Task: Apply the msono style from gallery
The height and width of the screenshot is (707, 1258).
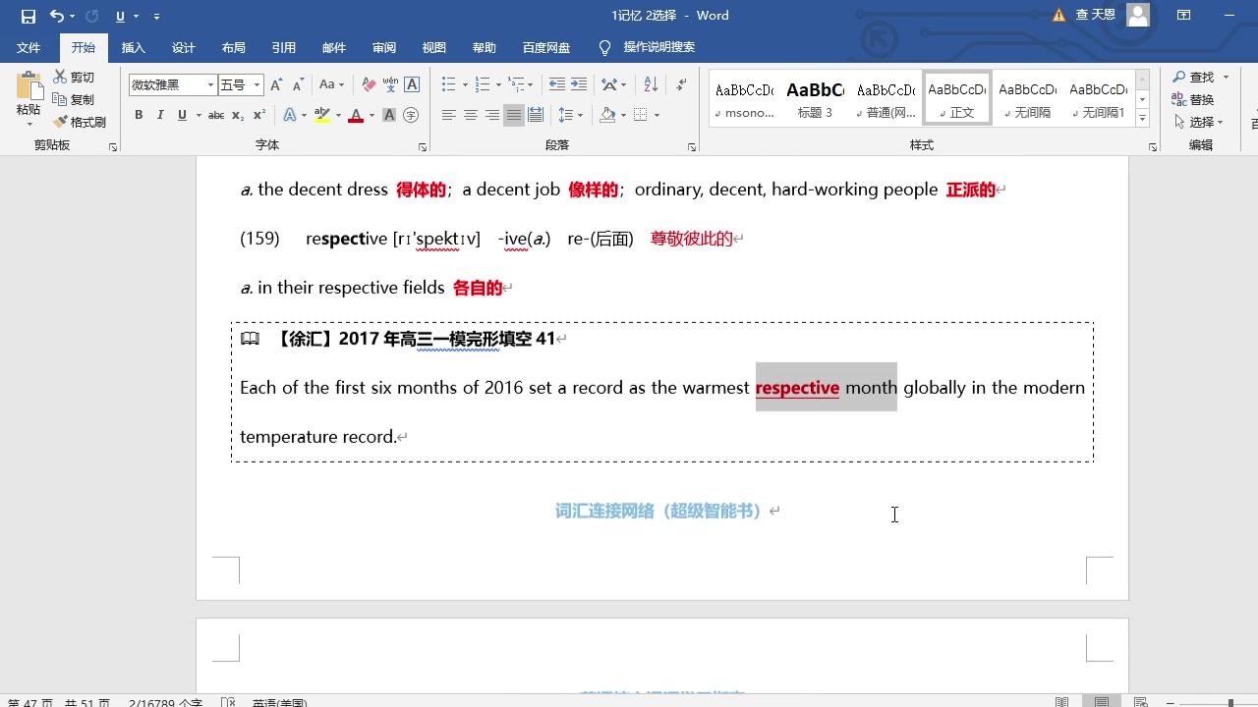Action: tap(744, 98)
